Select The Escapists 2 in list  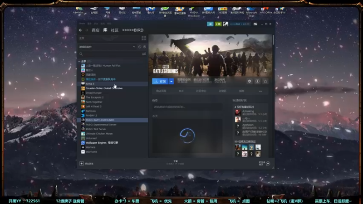[113, 97]
